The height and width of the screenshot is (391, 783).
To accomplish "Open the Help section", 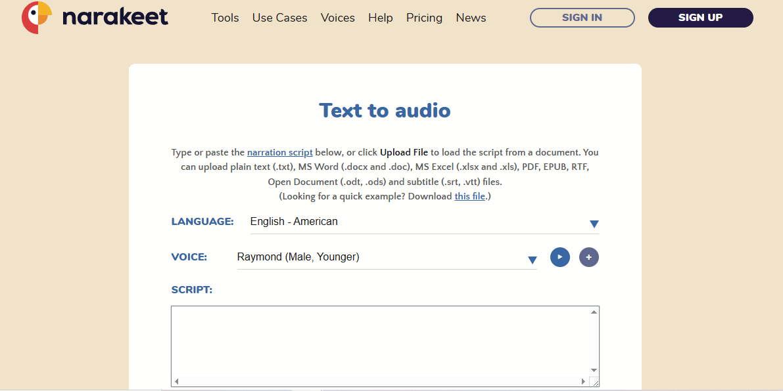I will (380, 18).
